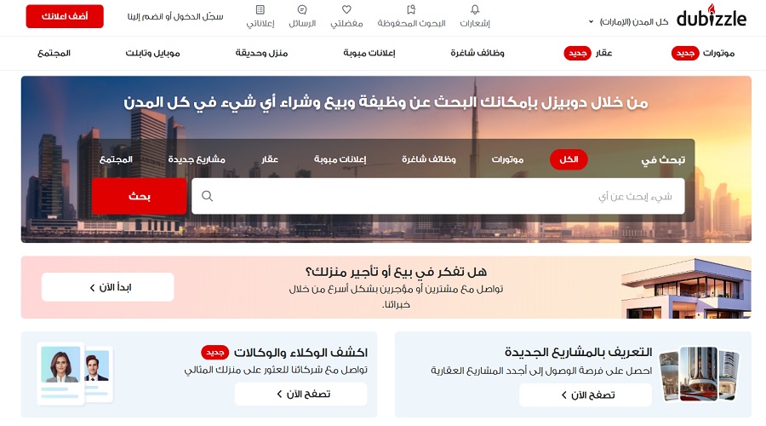The image size is (766, 426).
Task: Open Home and Garden menu (منزل وحديقة)
Action: tap(261, 53)
